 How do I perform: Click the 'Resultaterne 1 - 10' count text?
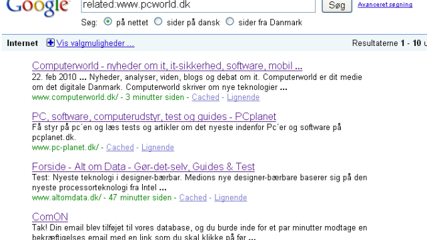pyautogui.click(x=387, y=43)
